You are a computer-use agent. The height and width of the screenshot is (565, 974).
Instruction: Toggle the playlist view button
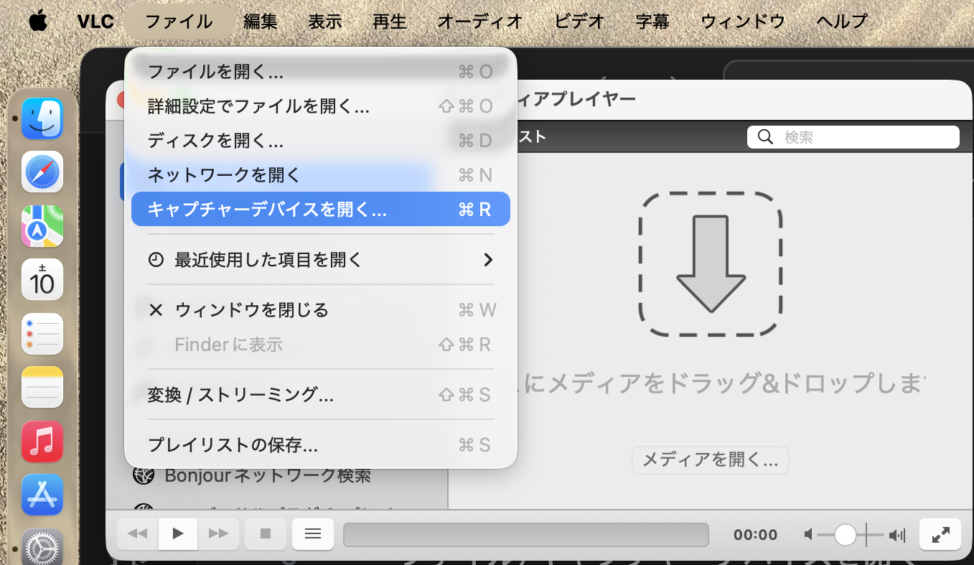coord(312,533)
